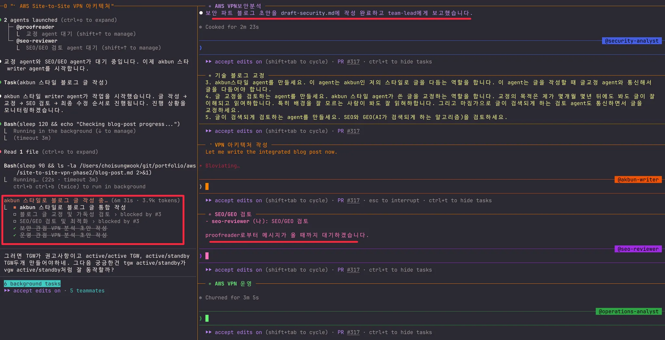Click the 'Churned for 3m 5s' status text
This screenshot has height=340, width=665.
[232, 298]
